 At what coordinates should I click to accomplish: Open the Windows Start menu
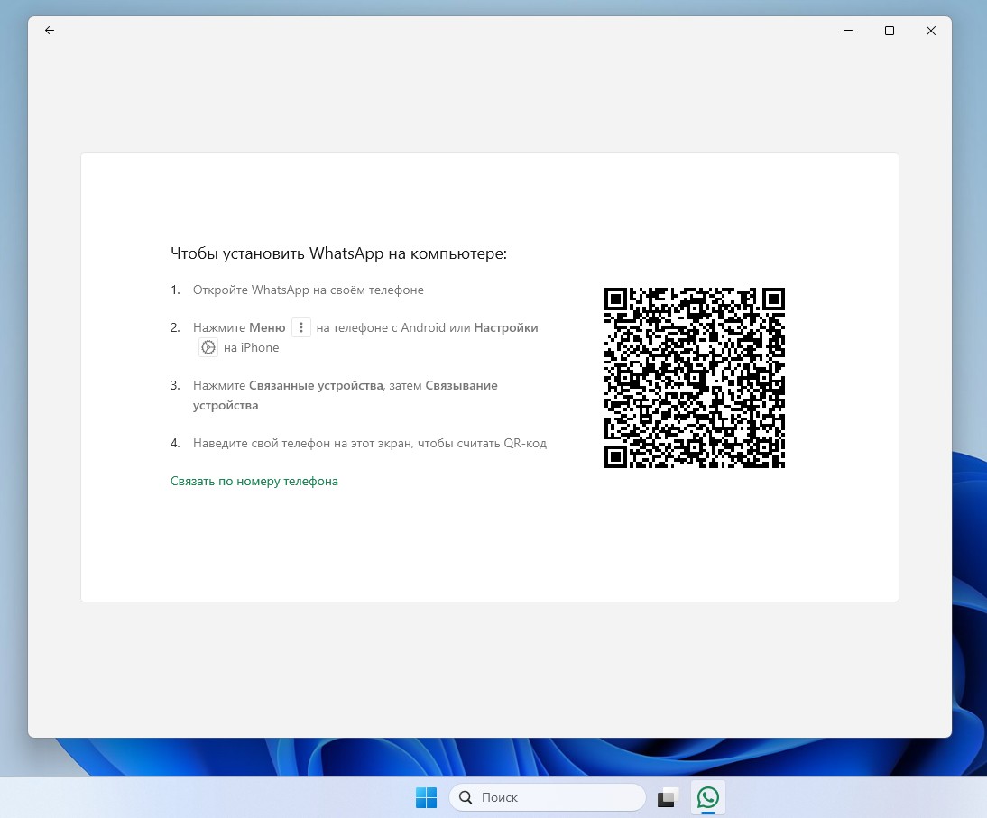pos(426,797)
